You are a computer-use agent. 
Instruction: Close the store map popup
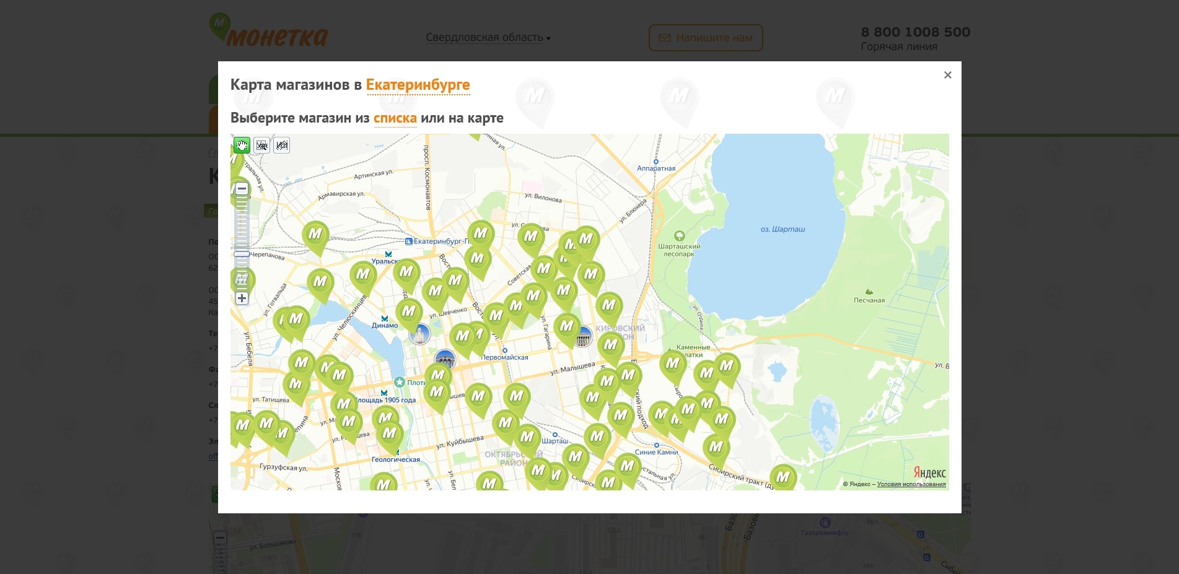point(947,75)
